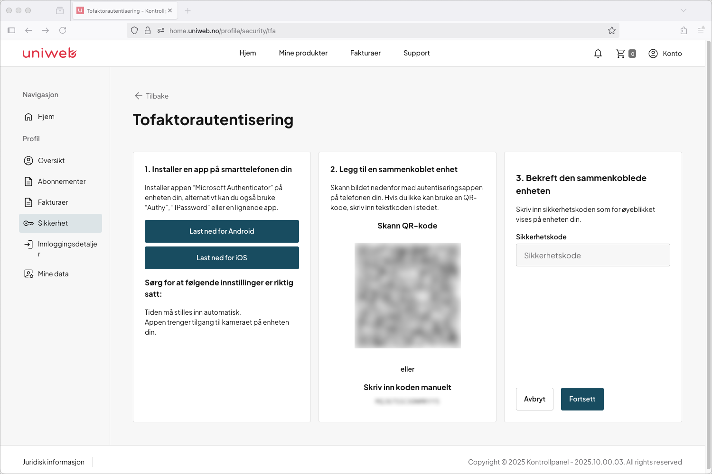Click the uniweb logo
712x474 pixels.
pos(49,53)
